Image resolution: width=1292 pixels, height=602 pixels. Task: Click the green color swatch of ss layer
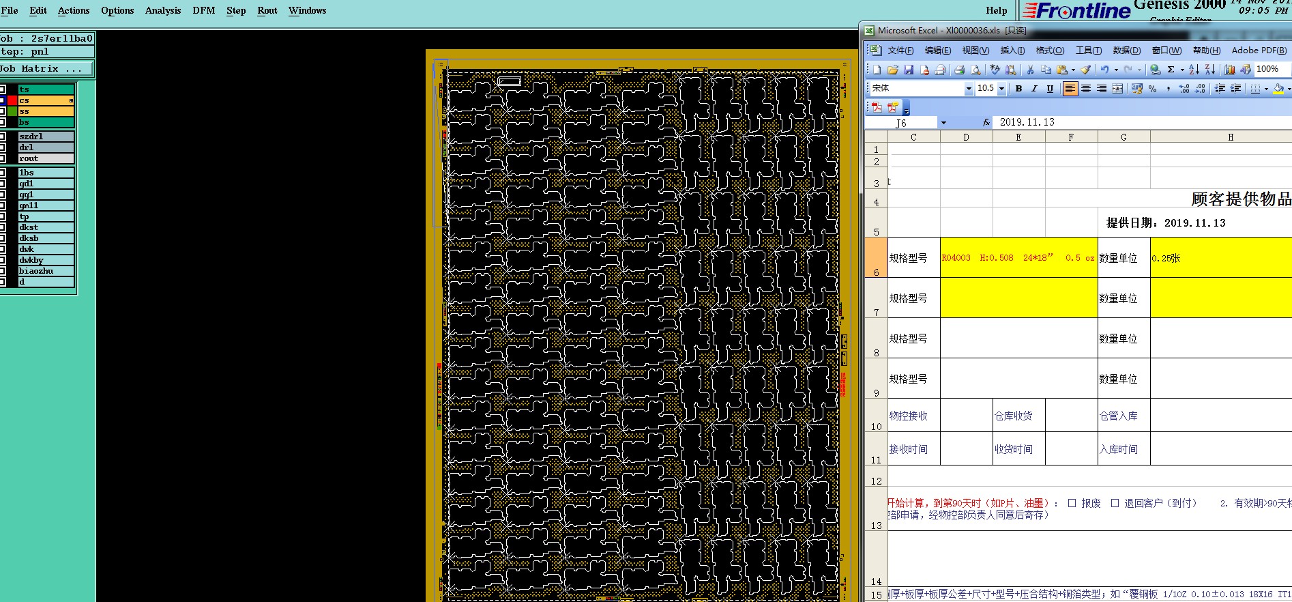[12, 111]
